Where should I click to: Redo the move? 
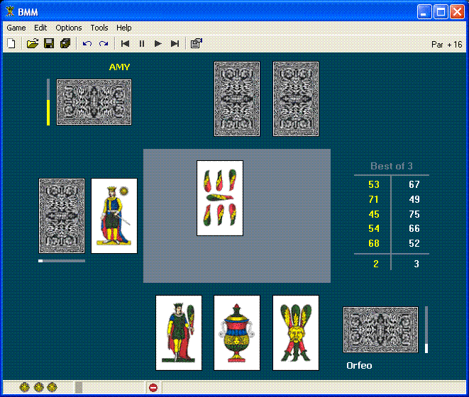(x=104, y=44)
